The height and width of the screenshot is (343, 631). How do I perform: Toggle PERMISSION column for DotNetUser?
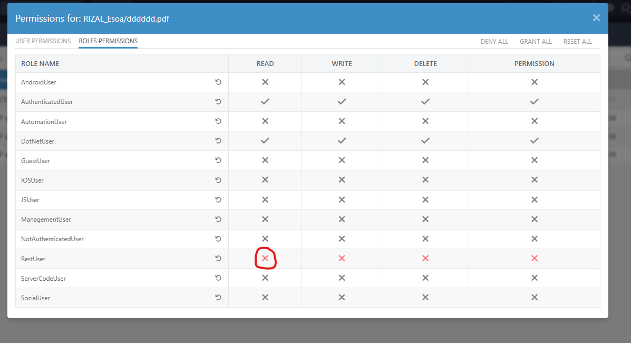(535, 141)
